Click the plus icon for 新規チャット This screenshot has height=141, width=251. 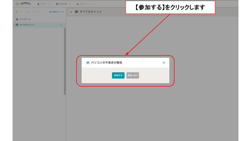pos(50,12)
